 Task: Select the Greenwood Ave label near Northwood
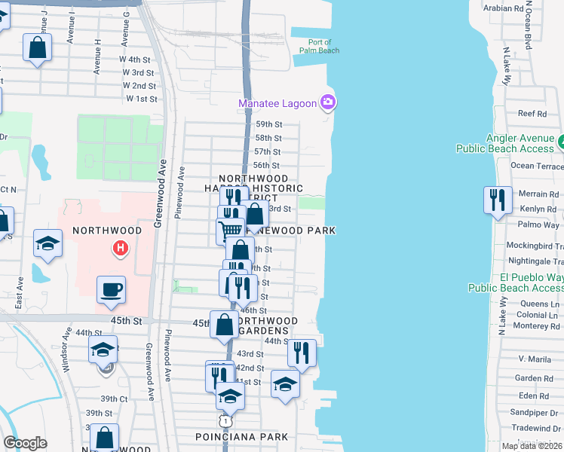(x=161, y=194)
